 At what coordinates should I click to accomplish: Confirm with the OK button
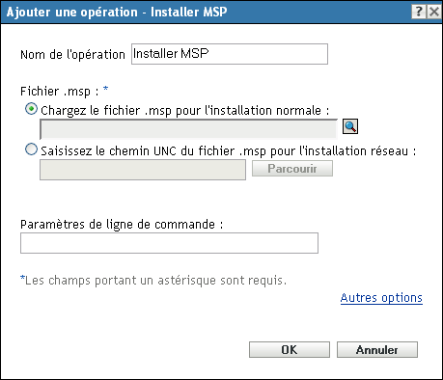coord(290,350)
